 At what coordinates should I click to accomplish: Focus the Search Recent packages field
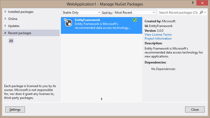tap(178, 12)
